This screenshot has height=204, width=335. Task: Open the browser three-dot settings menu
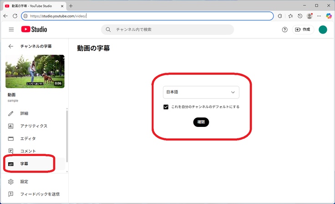click(319, 16)
